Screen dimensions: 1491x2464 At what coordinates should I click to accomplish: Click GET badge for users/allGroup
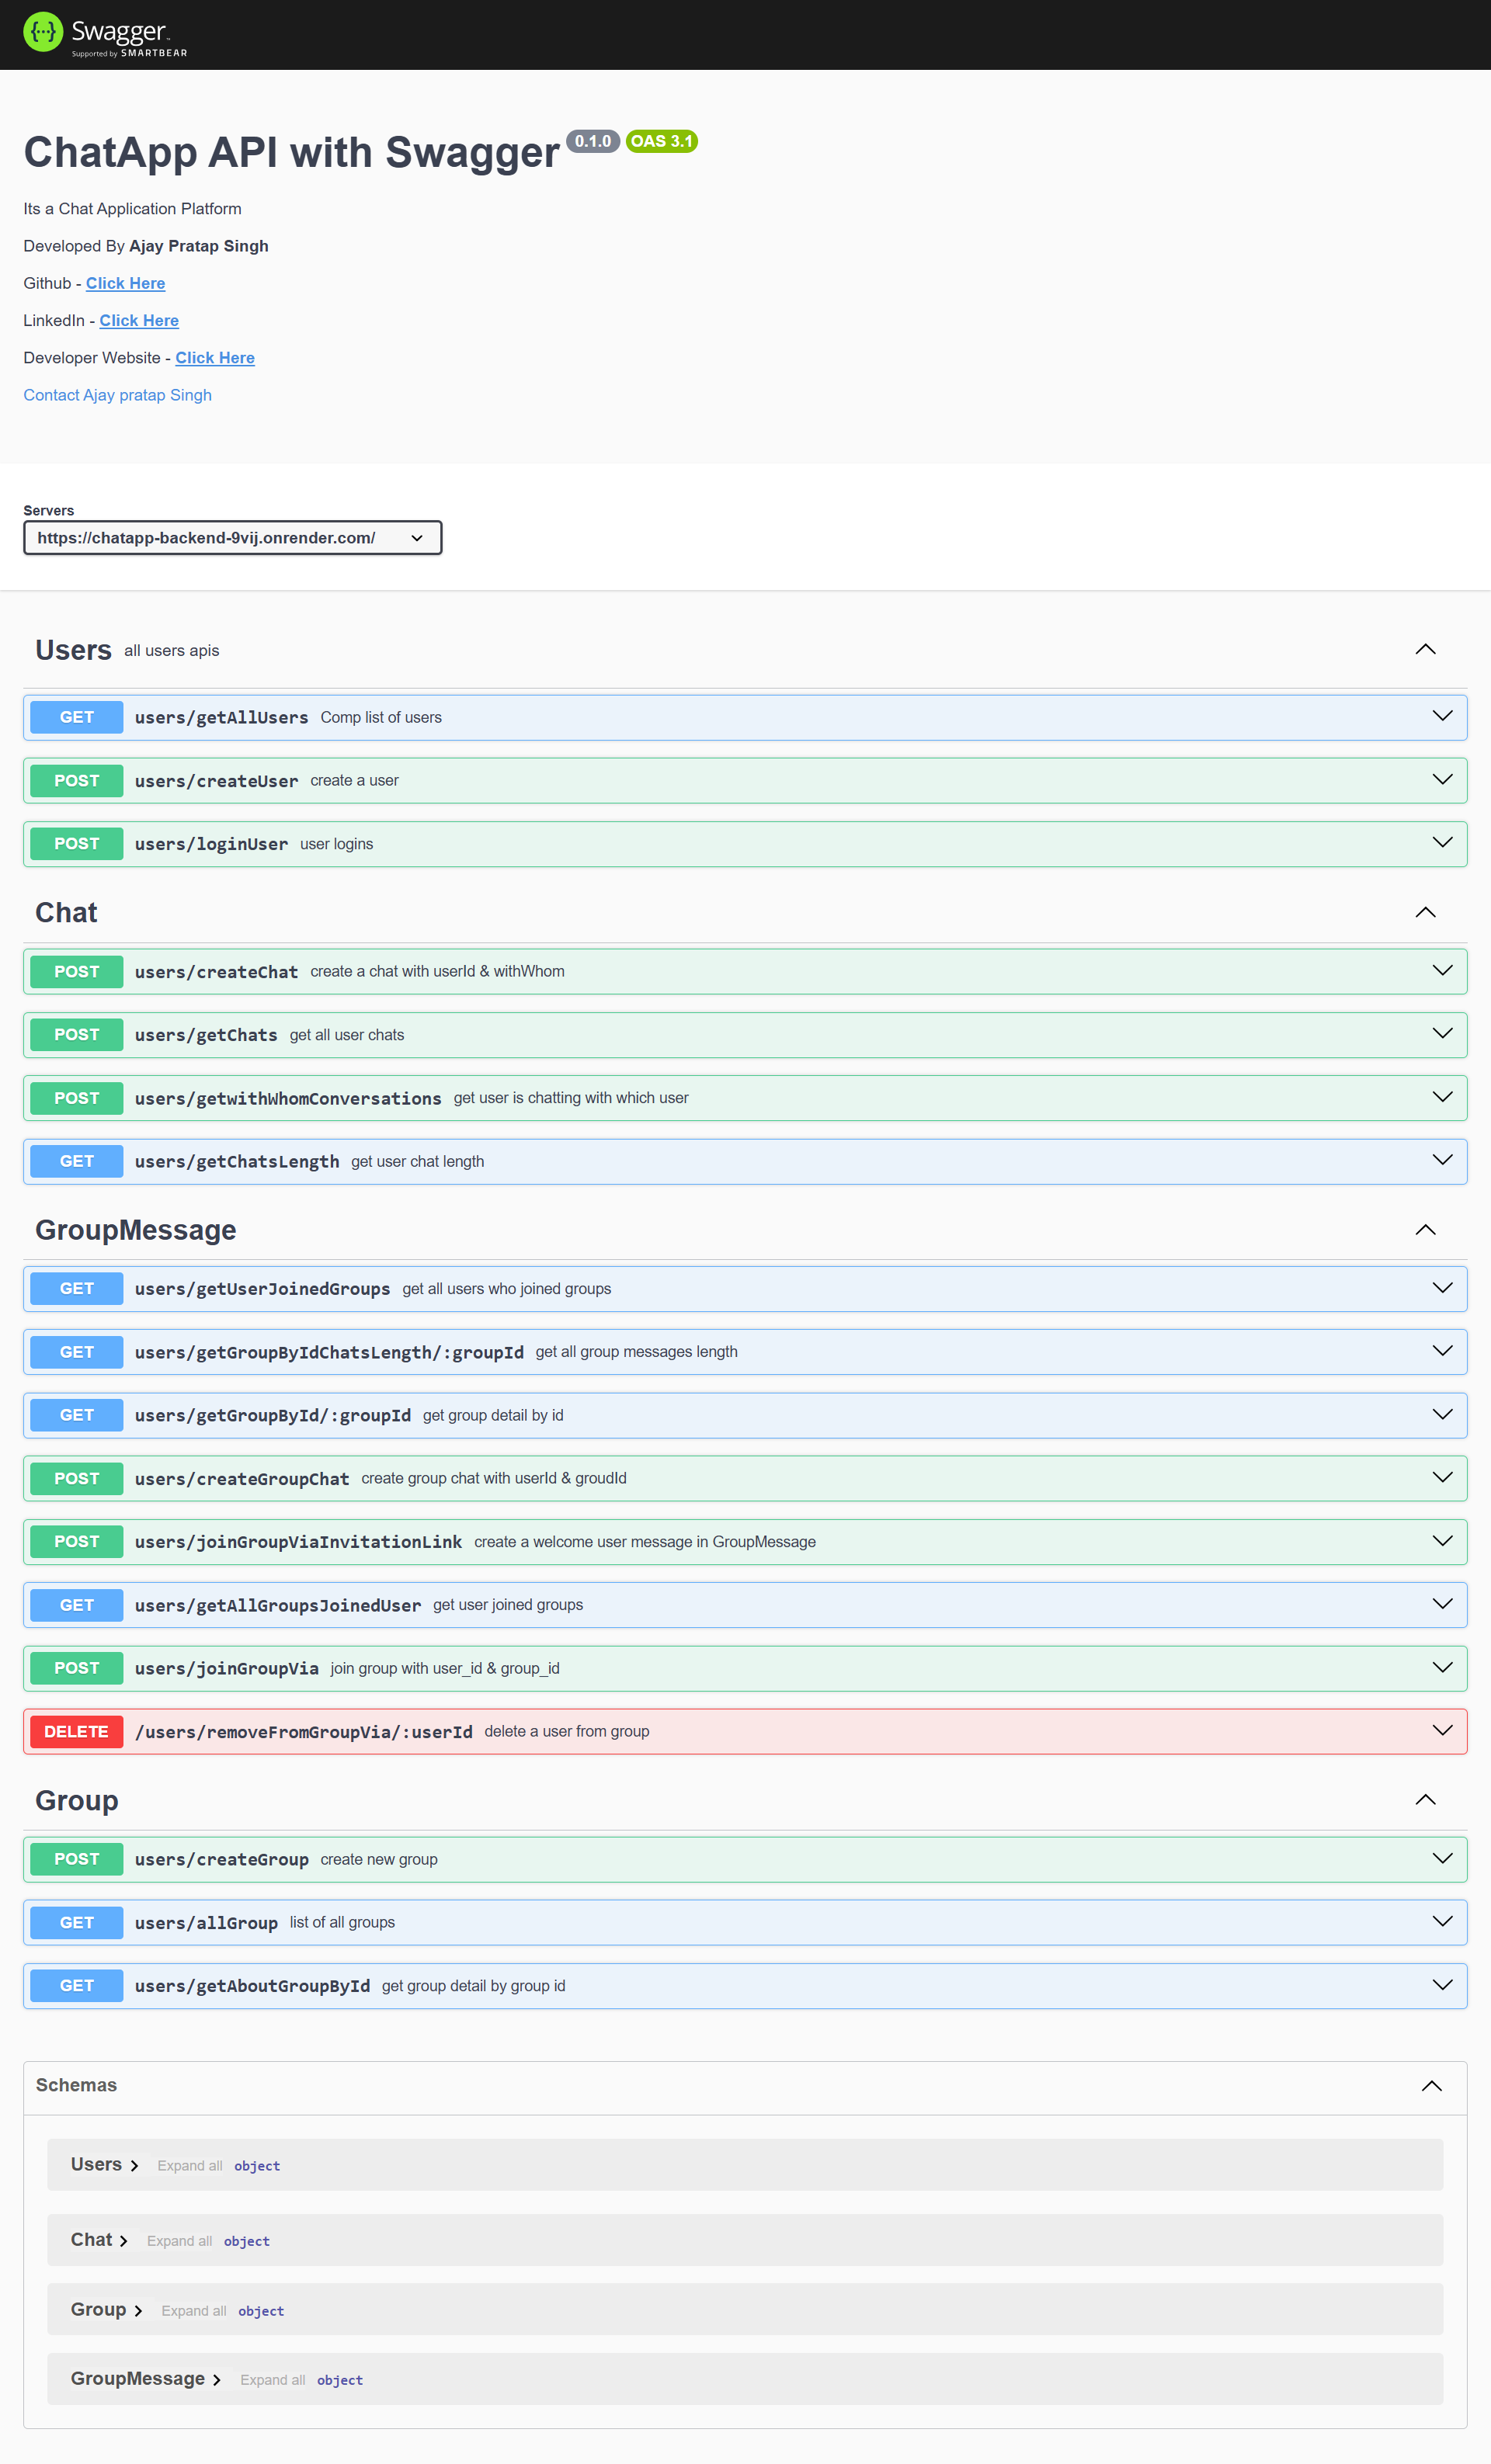click(x=77, y=1922)
